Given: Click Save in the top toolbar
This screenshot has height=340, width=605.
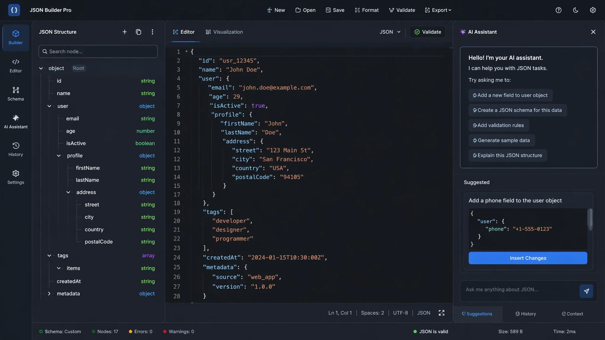Looking at the screenshot, I should pos(335,10).
